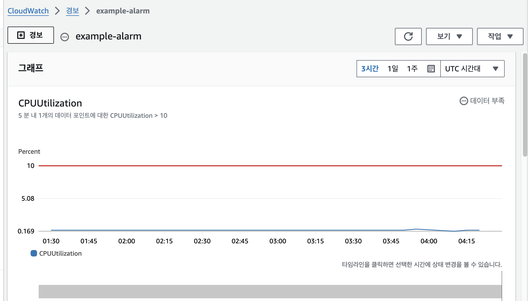Toggle CPUUtilization legend blue swatch
The image size is (531, 301).
pos(34,253)
